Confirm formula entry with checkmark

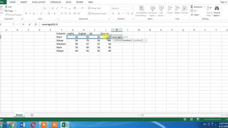pos(30,25)
